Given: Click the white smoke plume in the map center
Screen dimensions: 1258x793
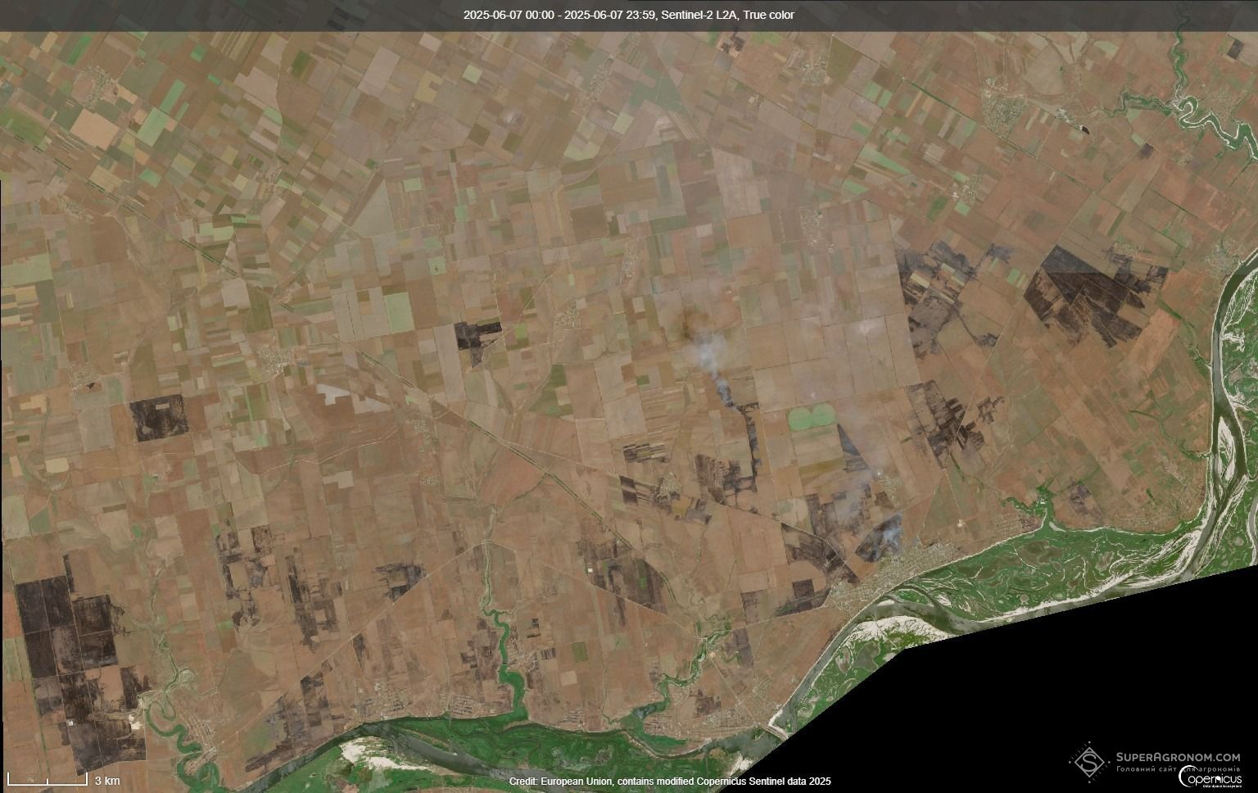Looking at the screenshot, I should click(x=708, y=353).
